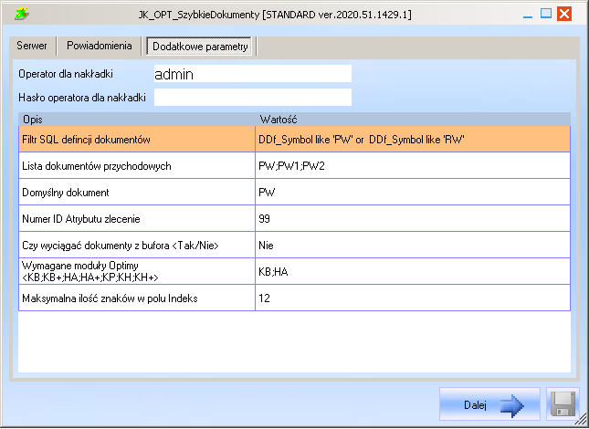Image resolution: width=589 pixels, height=429 pixels.
Task: Click the Indeks max characters value 12
Action: 412,298
